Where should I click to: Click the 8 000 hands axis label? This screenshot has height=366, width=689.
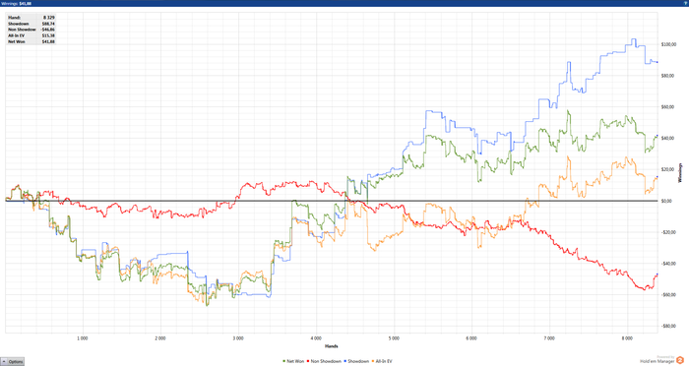click(627, 338)
